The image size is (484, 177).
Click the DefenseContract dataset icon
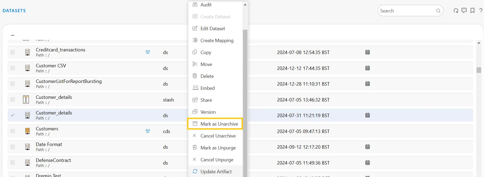(28, 163)
